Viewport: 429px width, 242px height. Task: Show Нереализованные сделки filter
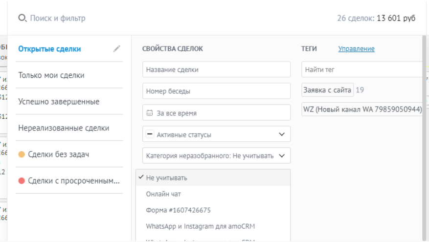[x=64, y=128]
